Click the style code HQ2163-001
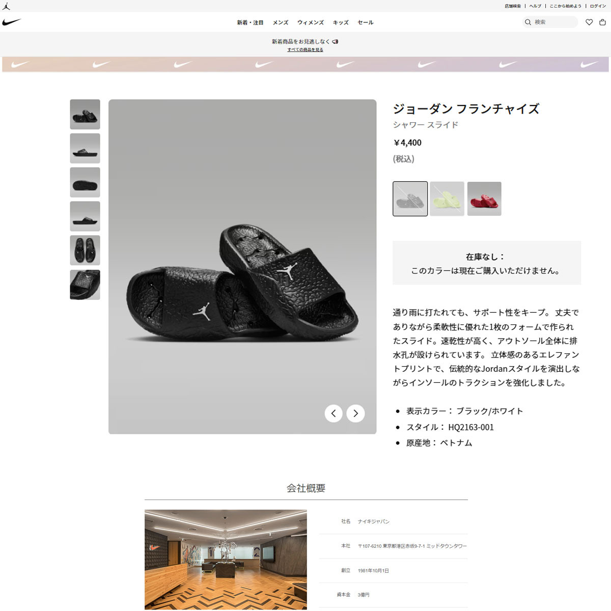Image resolution: width=611 pixels, height=611 pixels. pos(471,427)
